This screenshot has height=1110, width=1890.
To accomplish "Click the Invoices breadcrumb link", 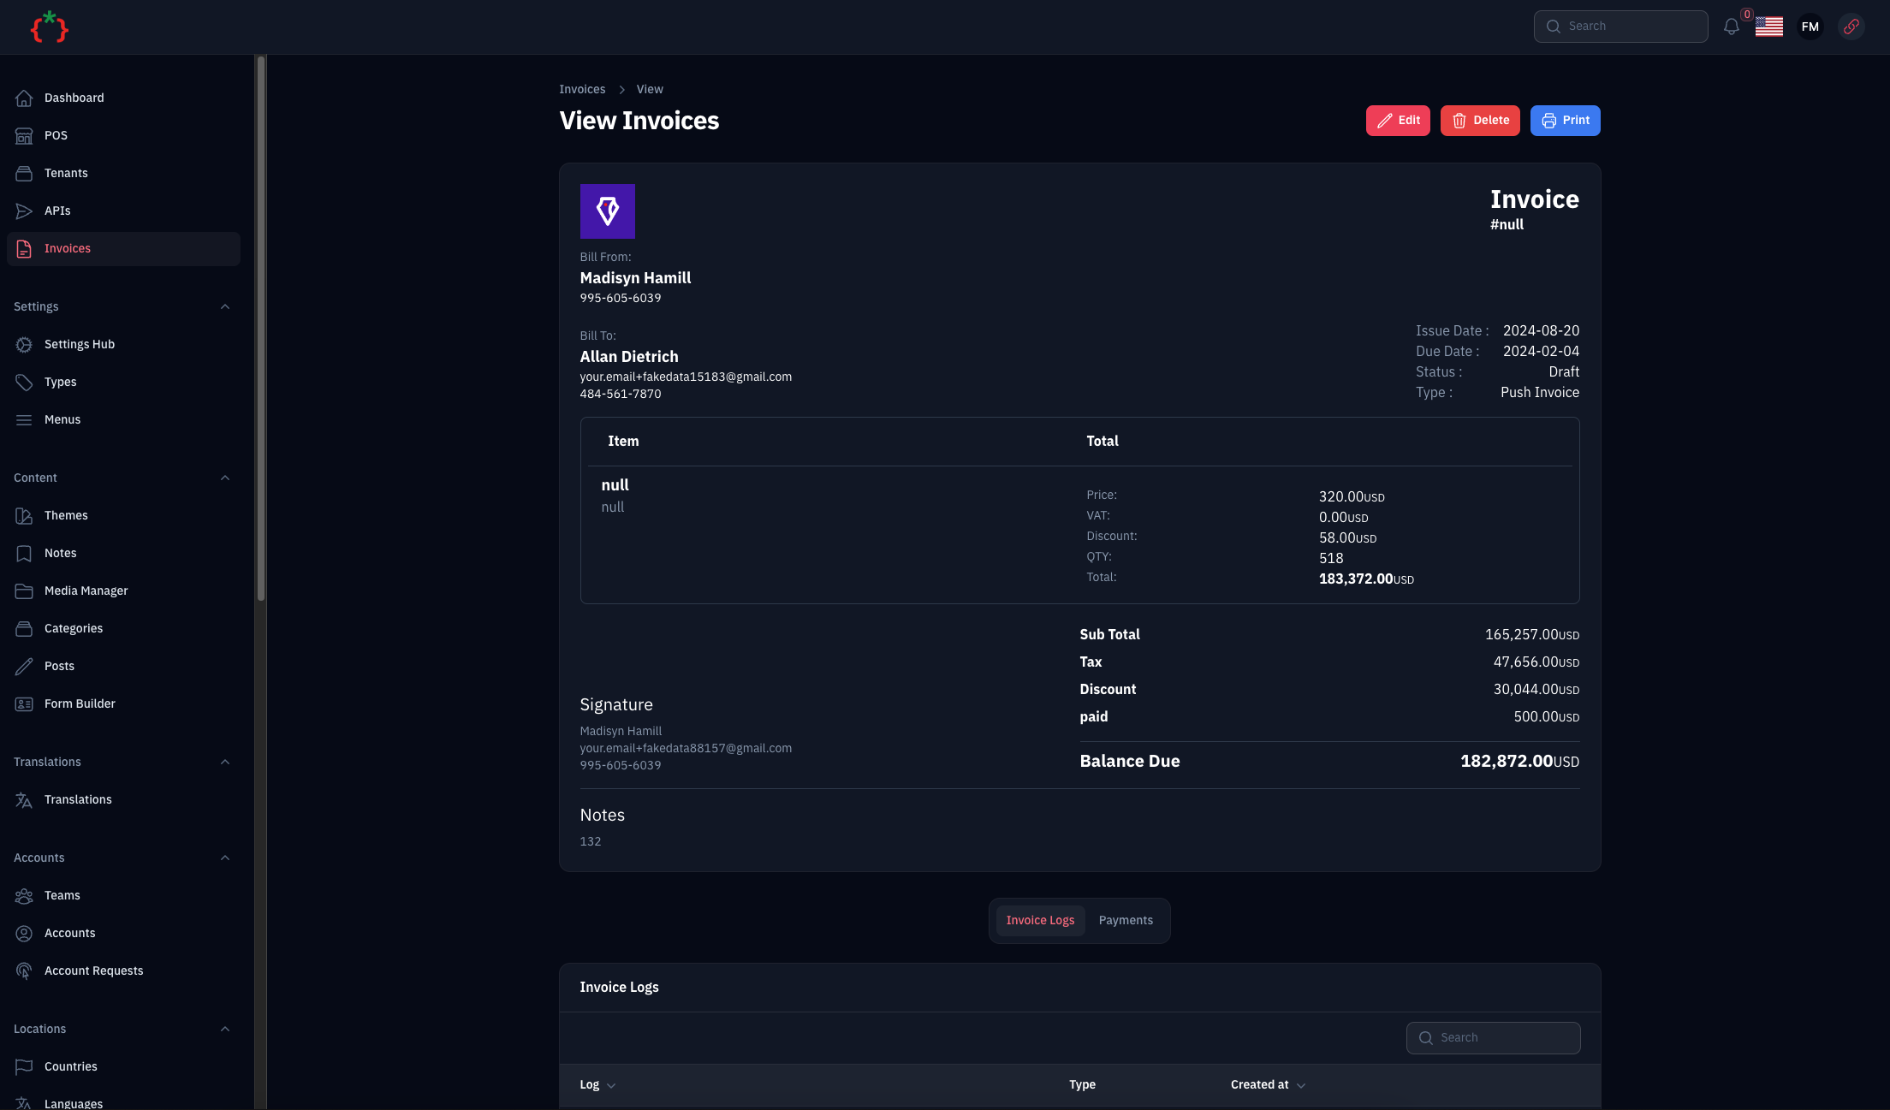I will (581, 89).
